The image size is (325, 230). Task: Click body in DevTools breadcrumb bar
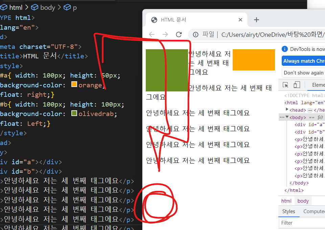303,201
